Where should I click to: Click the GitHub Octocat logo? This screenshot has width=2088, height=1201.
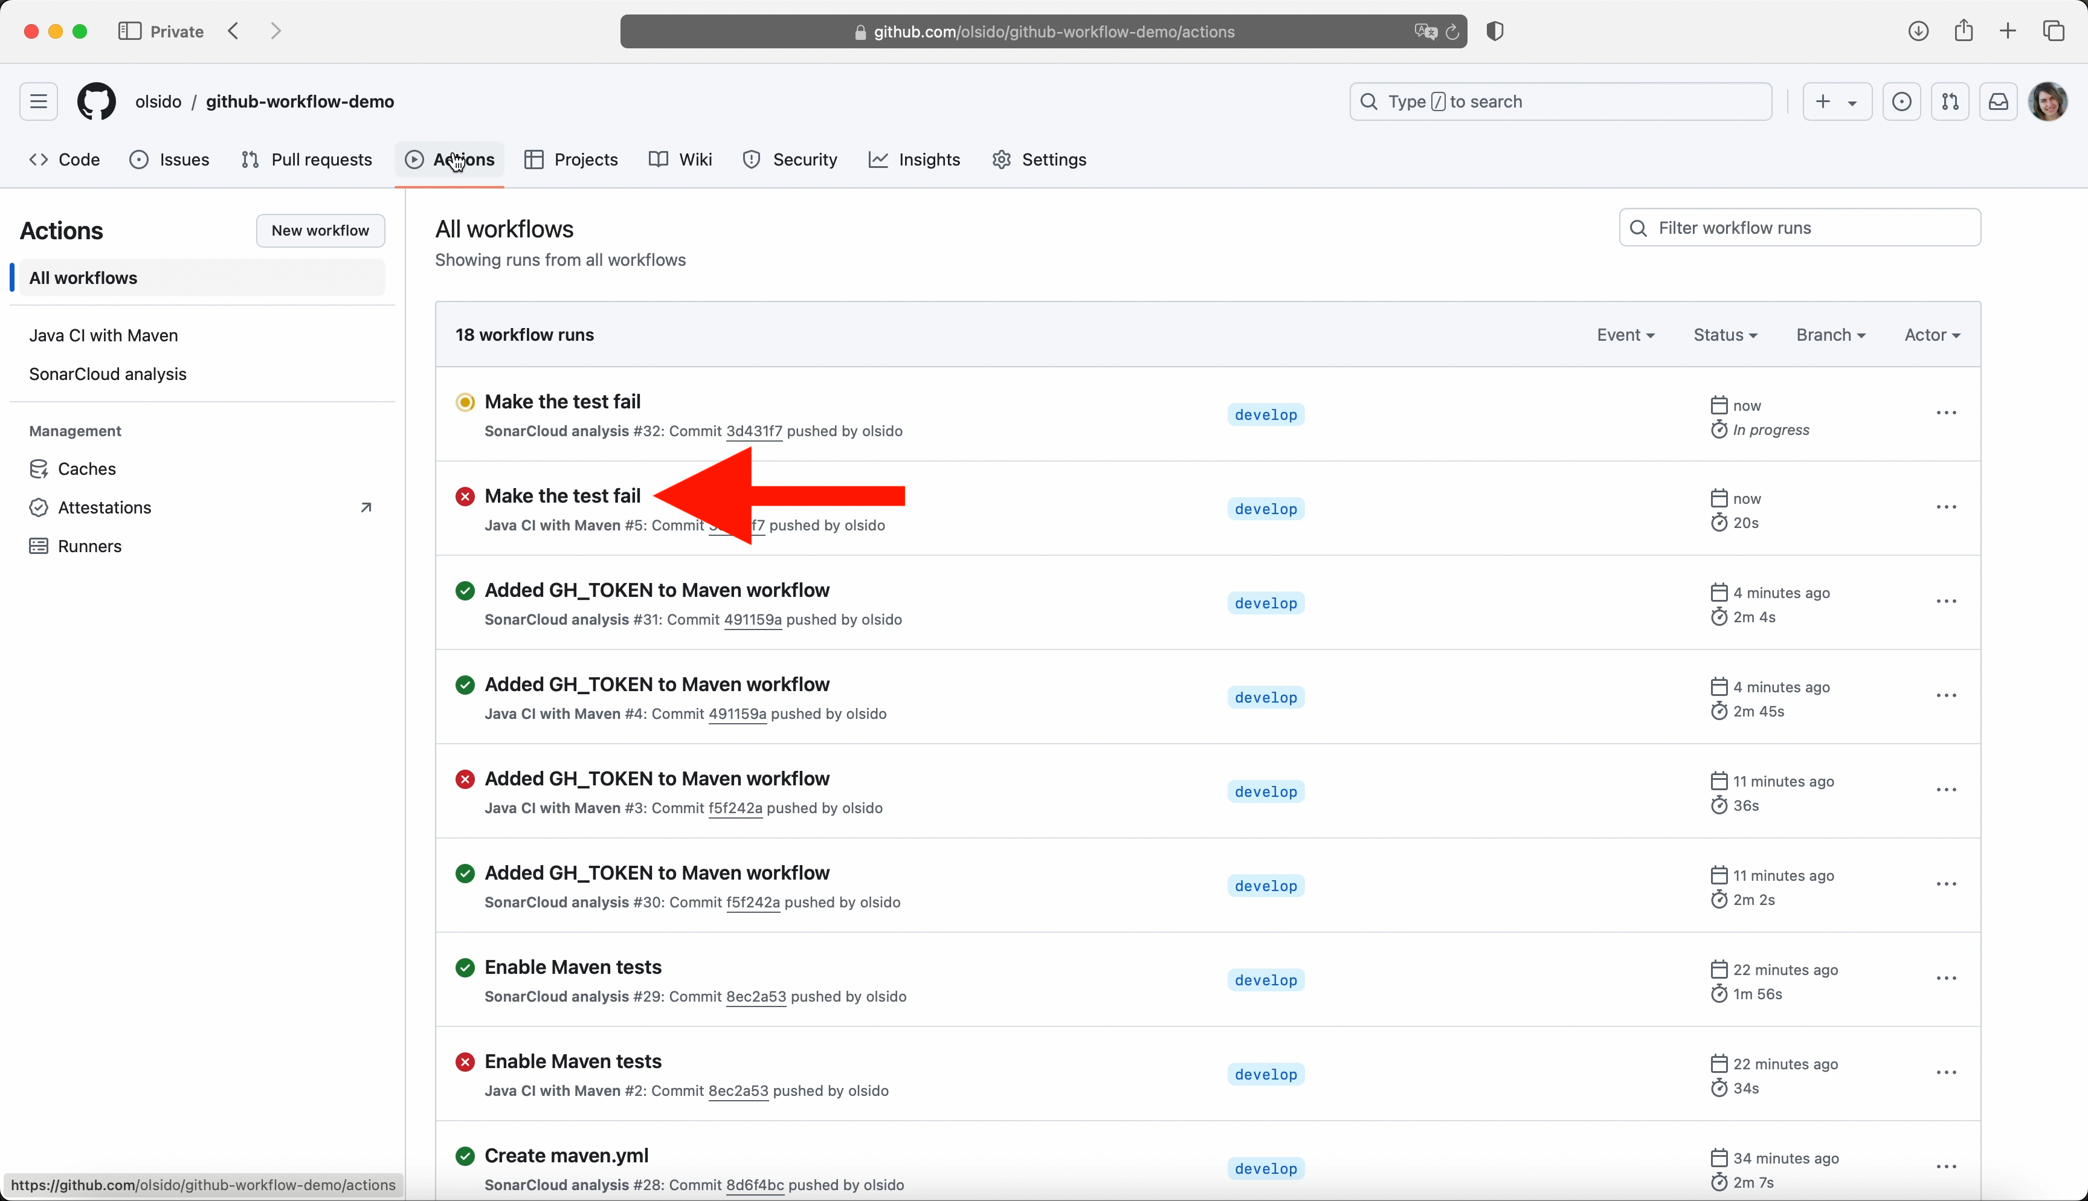click(97, 101)
